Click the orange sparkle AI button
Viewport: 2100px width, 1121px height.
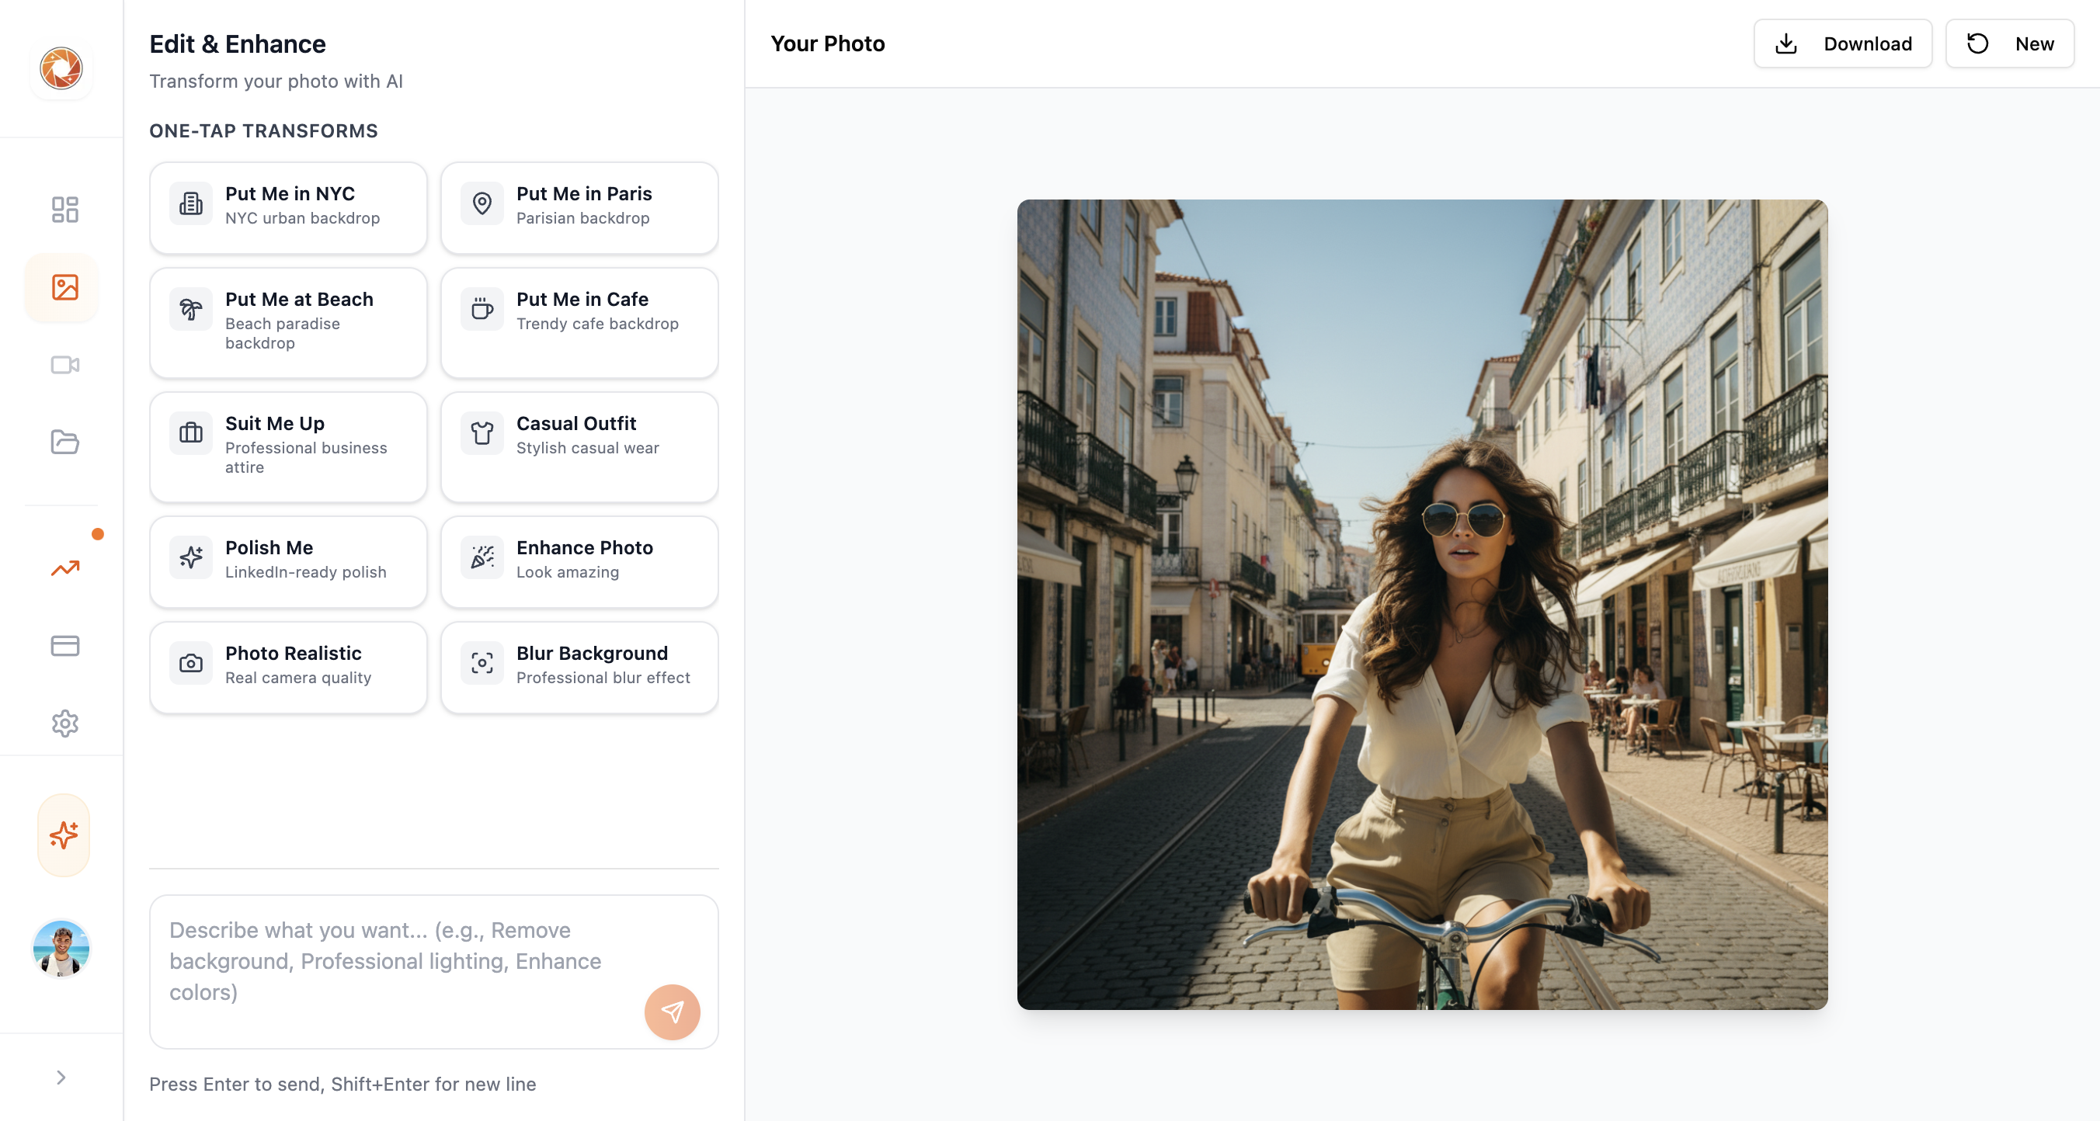click(64, 835)
